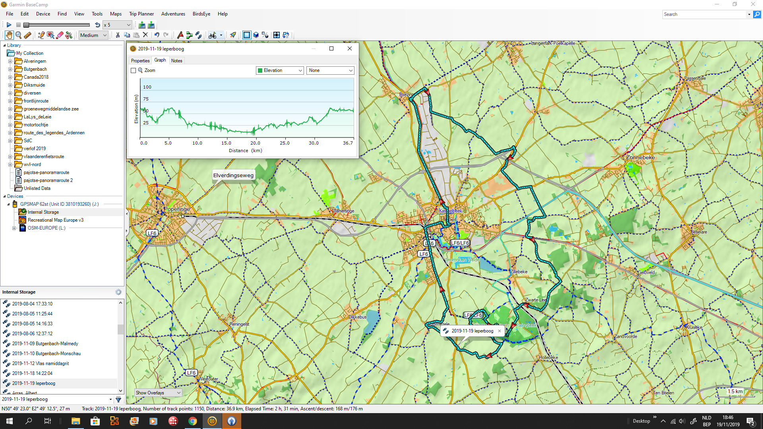The height and width of the screenshot is (429, 763).
Task: Click the Windows Start button
Action: coord(10,421)
